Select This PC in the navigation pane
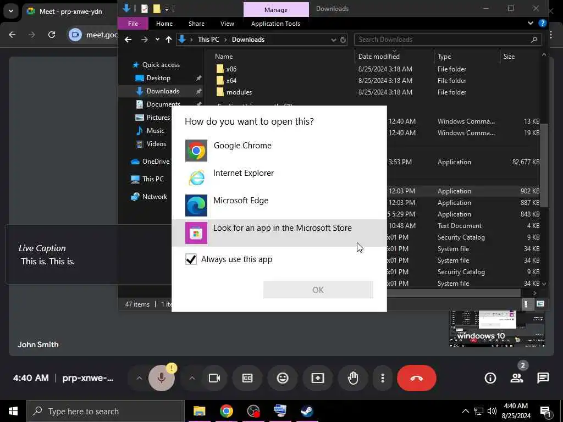The image size is (563, 422). (153, 179)
